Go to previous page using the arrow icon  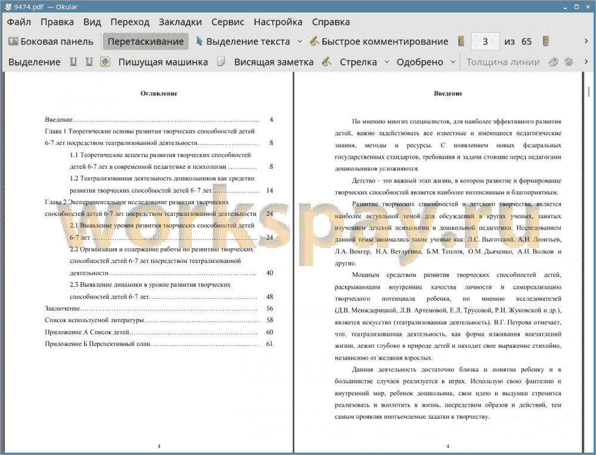coord(461,41)
